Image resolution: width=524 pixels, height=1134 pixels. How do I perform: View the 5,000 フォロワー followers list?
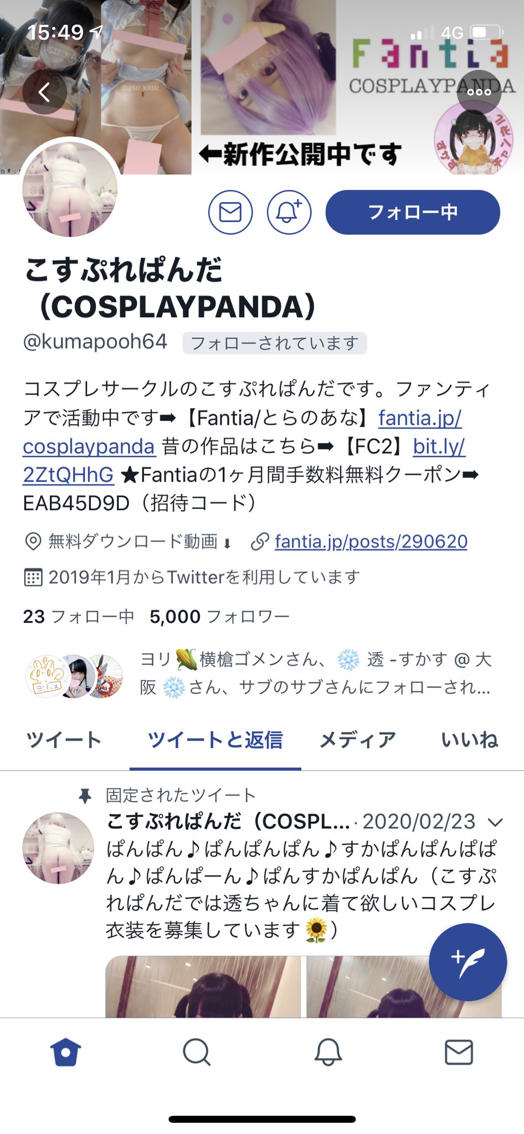(x=219, y=616)
